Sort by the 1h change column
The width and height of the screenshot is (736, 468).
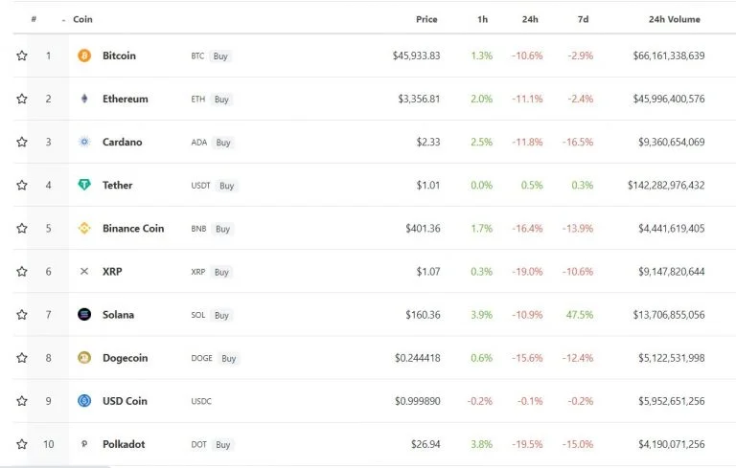point(483,19)
